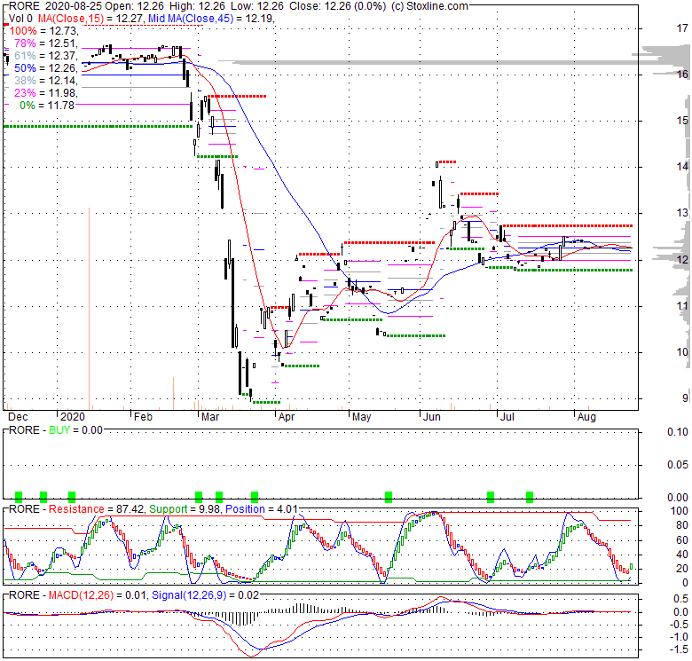Click the RORE - BUY = 0.00 label
The image size is (692, 661).
(x=56, y=430)
